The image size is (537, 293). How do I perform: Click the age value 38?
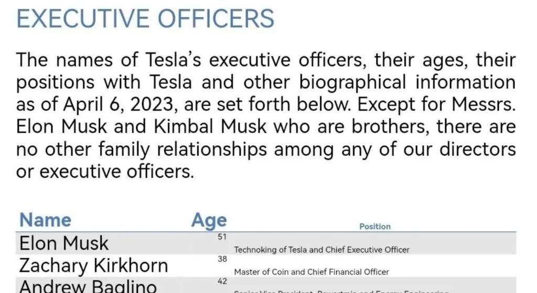point(222,258)
